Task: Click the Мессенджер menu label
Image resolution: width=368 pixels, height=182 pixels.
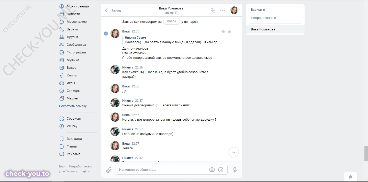Action: click(77, 22)
